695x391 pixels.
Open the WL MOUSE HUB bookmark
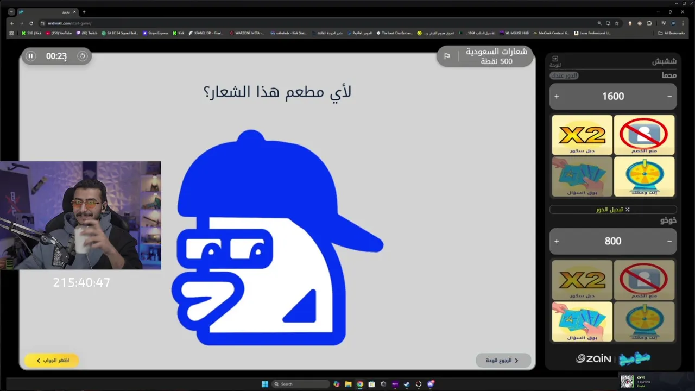[514, 33]
